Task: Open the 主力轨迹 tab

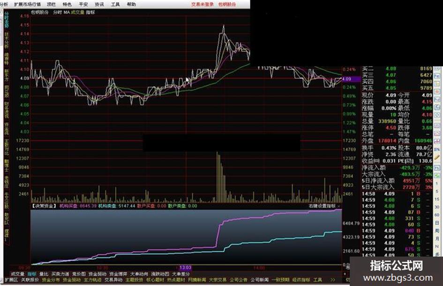Action: click(x=93, y=280)
